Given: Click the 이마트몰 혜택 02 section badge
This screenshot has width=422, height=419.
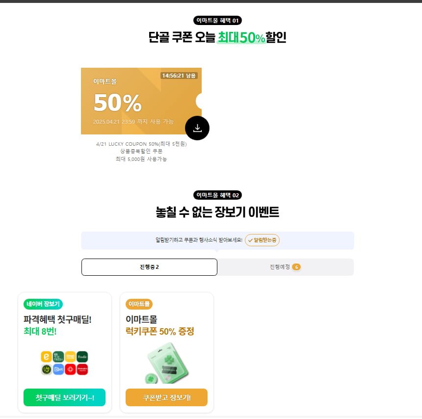Looking at the screenshot, I should pos(217,195).
